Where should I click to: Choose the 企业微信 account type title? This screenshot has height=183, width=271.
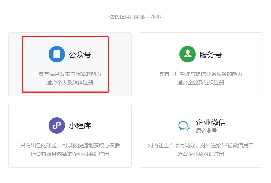click(211, 122)
